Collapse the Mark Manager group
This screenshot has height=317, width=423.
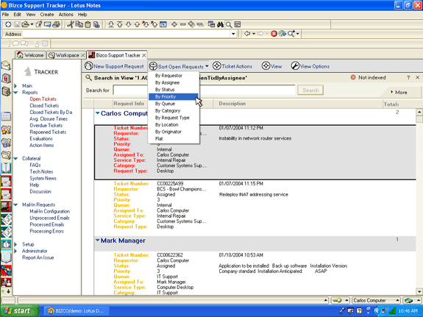[97, 240]
